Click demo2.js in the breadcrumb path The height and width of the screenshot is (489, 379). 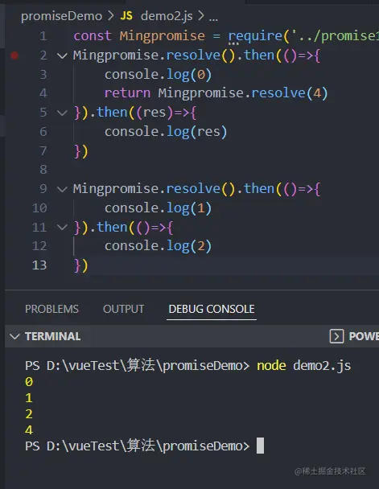(x=167, y=16)
